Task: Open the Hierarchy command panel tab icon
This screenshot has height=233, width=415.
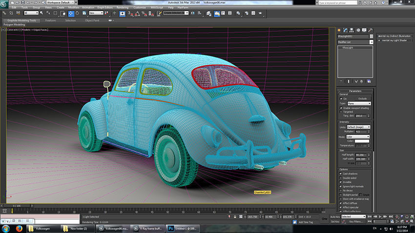Action: click(x=352, y=30)
